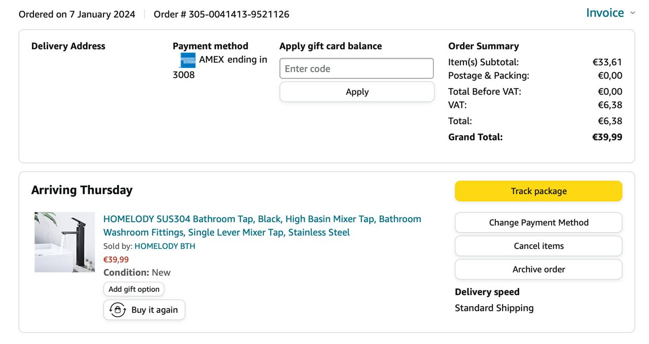Viewport: 649px width, 344px height.
Task: Select Change Payment Method
Action: [538, 223]
